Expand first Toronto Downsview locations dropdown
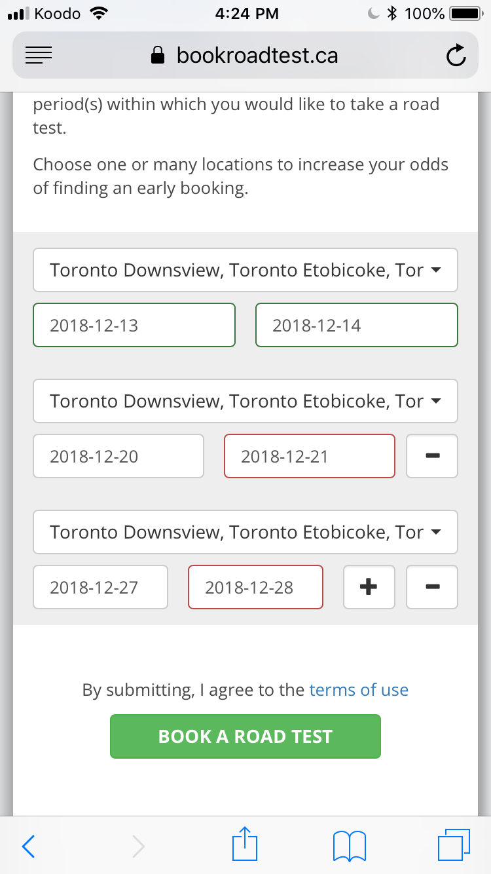Screen dimensions: 491x874 click(x=245, y=270)
